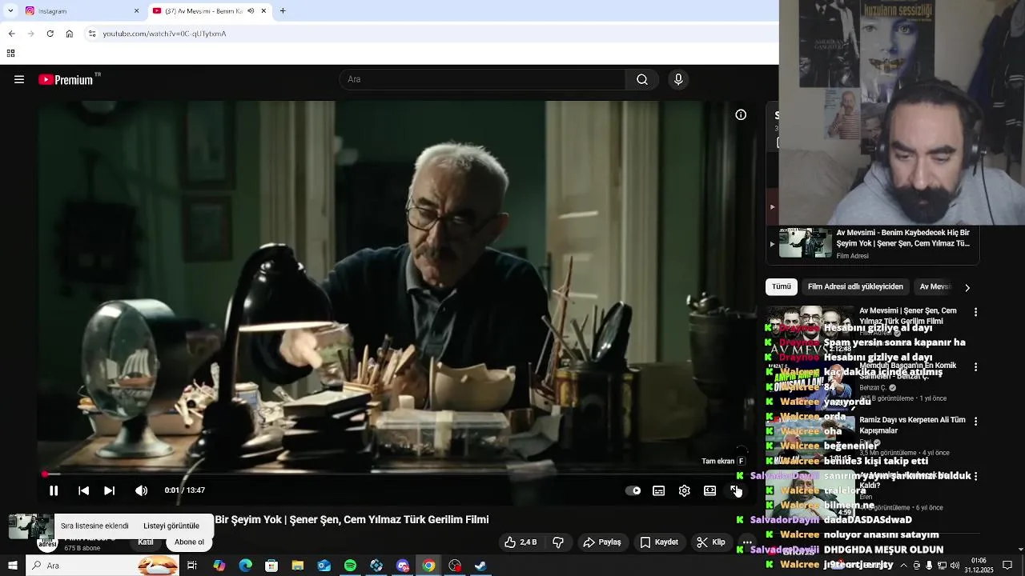Open the YouTube hamburger guide menu

coord(19,79)
